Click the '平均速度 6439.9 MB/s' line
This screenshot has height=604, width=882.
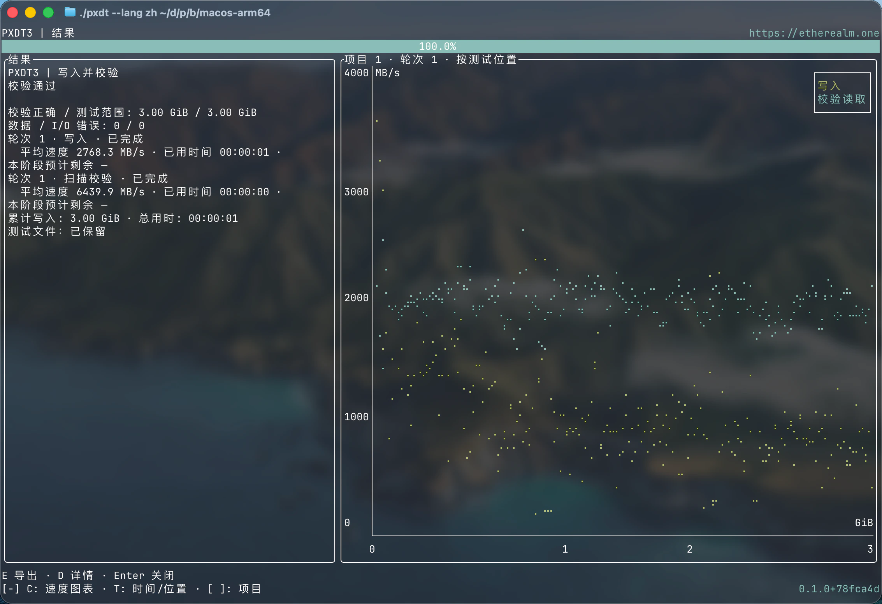(83, 191)
